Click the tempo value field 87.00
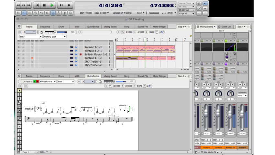Image resolution: width=275 pixels, height=155 pixels. click(169, 13)
